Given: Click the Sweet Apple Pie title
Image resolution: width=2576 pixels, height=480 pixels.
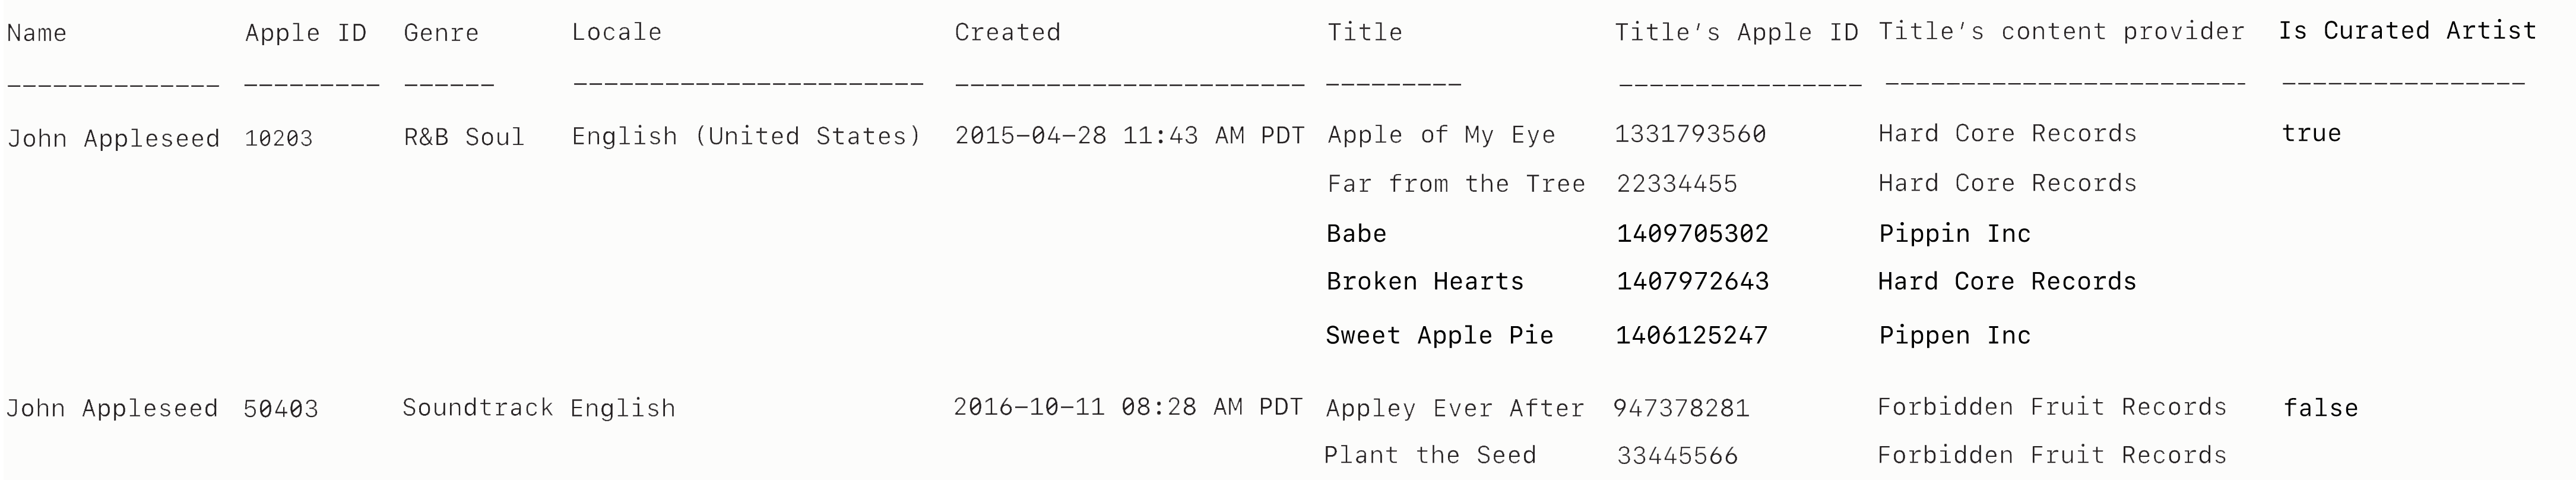Looking at the screenshot, I should point(1439,336).
